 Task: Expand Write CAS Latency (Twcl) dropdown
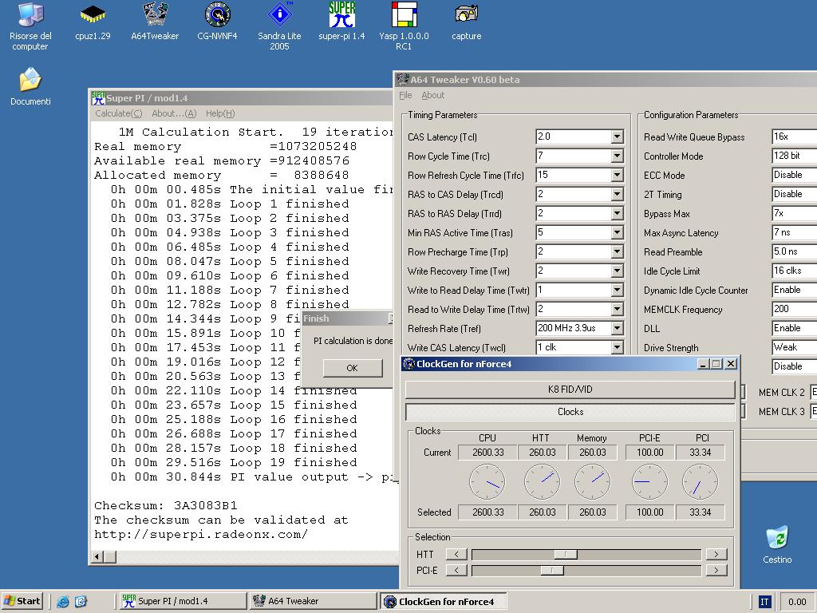coord(617,347)
